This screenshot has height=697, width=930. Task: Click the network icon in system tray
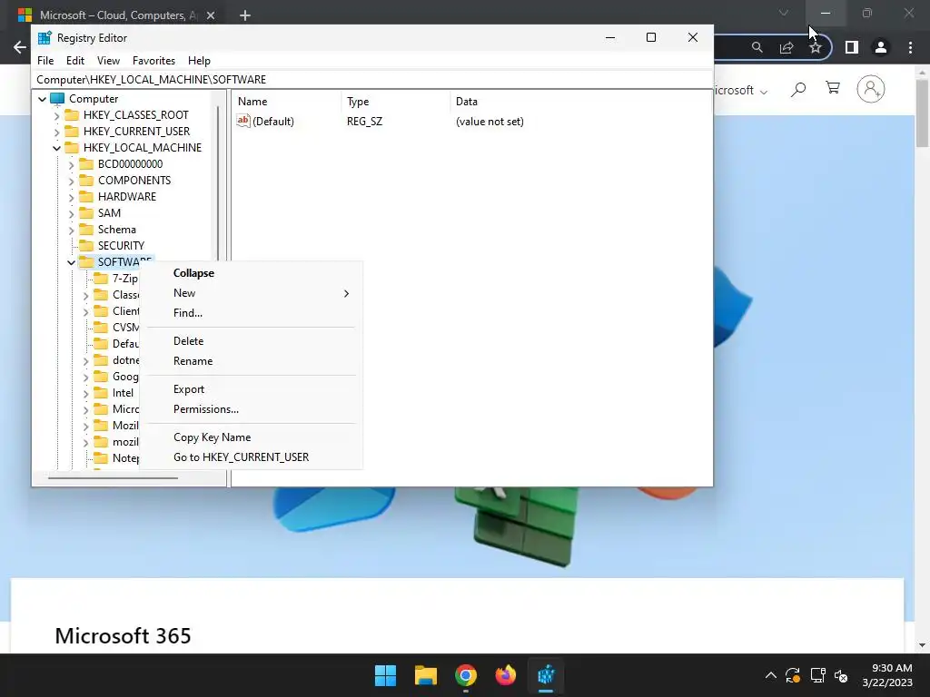pyautogui.click(x=818, y=675)
